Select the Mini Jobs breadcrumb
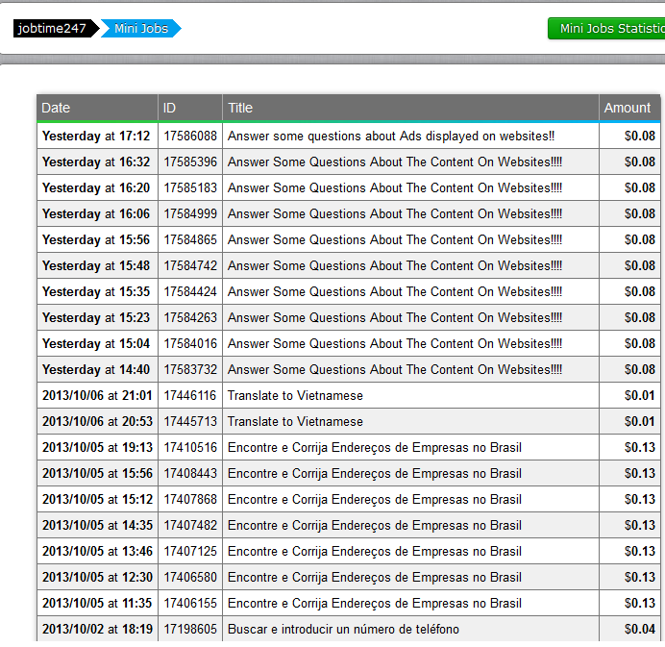Viewport: 665px width, 647px height. click(x=141, y=29)
